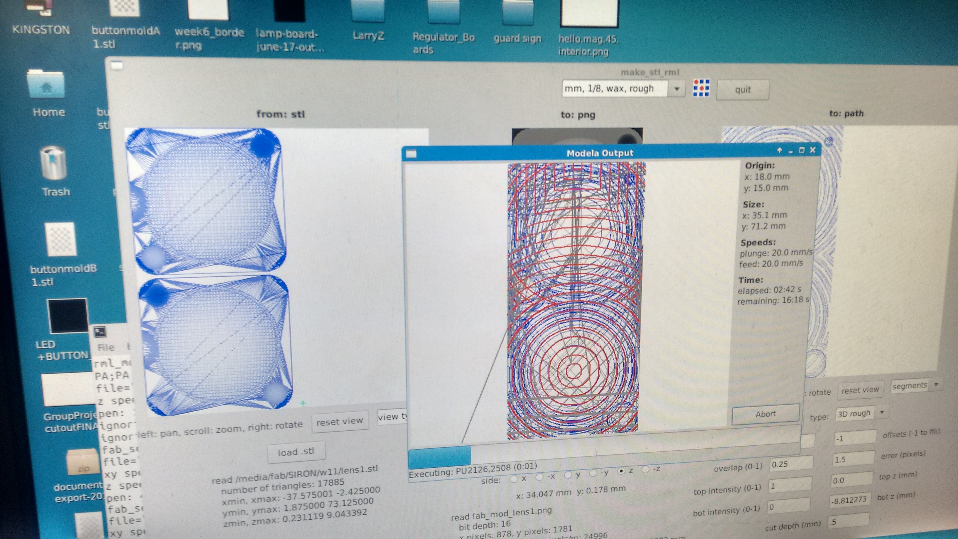The image size is (958, 539).
Task: Abort the Modela milling job
Action: 765,414
